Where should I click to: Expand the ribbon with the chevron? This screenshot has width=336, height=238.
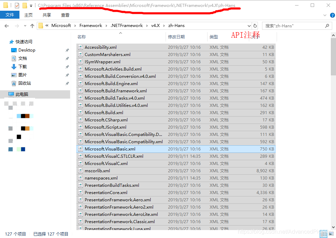point(325,15)
